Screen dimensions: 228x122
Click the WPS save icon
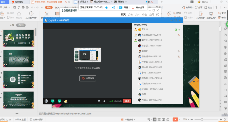(15, 7)
